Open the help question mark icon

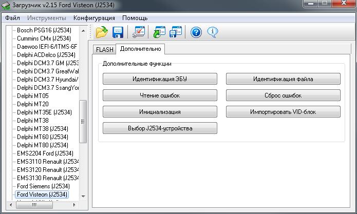[196, 32]
